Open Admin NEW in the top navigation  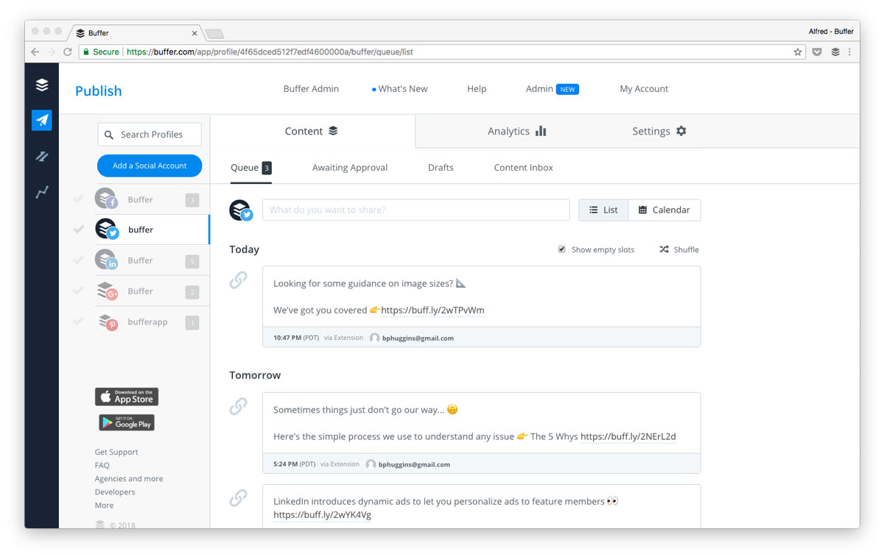[552, 89]
